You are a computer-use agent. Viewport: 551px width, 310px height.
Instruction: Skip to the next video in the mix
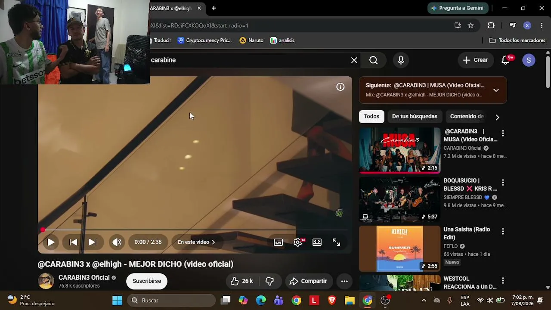coord(93,242)
